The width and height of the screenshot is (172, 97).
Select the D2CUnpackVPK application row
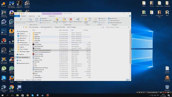(62, 46)
